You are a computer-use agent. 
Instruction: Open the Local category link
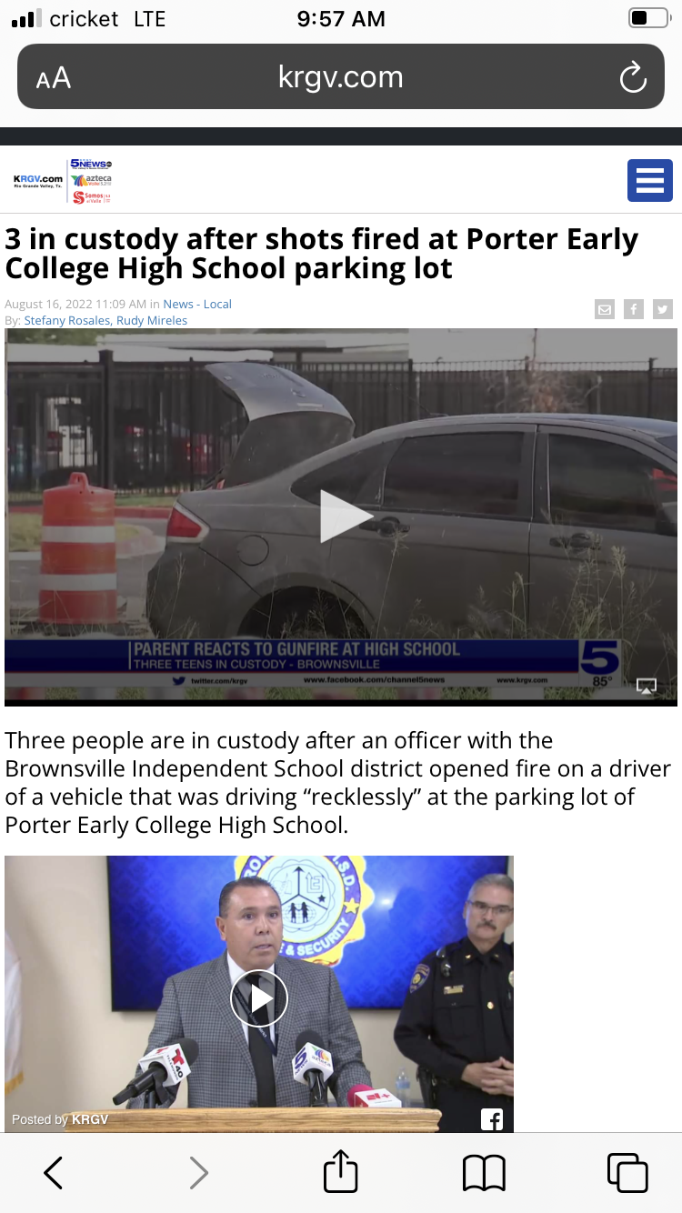pos(217,304)
